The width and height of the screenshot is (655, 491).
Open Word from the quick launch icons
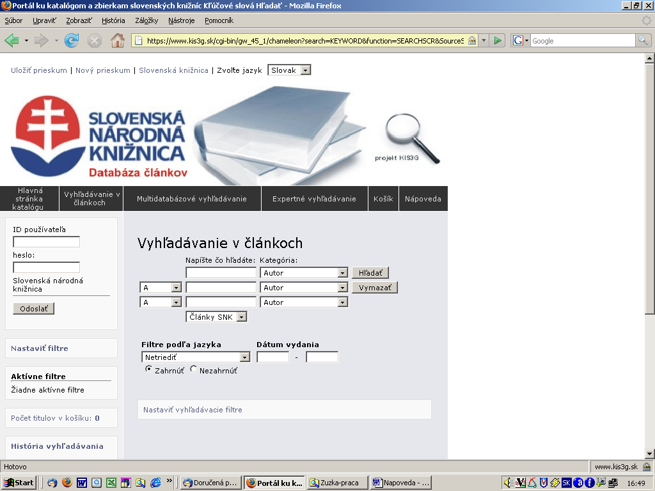click(82, 483)
